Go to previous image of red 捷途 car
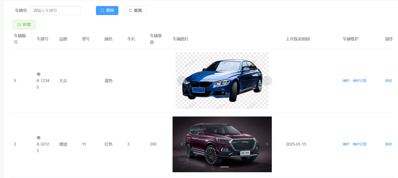The image size is (398, 178). 182,144
